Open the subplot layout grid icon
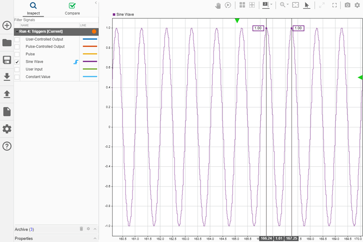363x242 pixels. (242, 5)
